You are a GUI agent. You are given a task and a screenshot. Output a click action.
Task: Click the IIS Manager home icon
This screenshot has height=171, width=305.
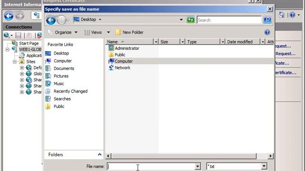click(x=282, y=15)
